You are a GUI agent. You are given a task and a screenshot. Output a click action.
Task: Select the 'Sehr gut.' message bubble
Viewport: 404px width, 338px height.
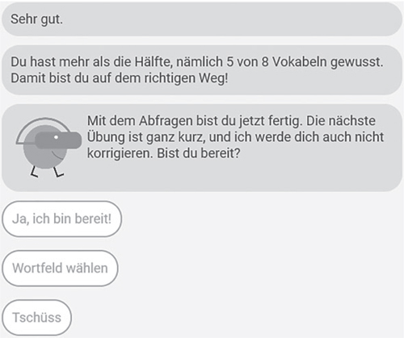pos(202,19)
